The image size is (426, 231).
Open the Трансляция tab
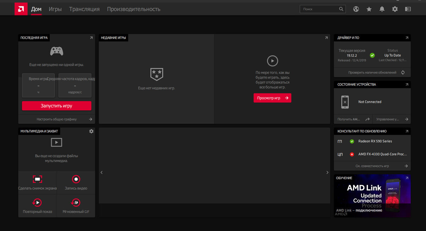pyautogui.click(x=84, y=9)
